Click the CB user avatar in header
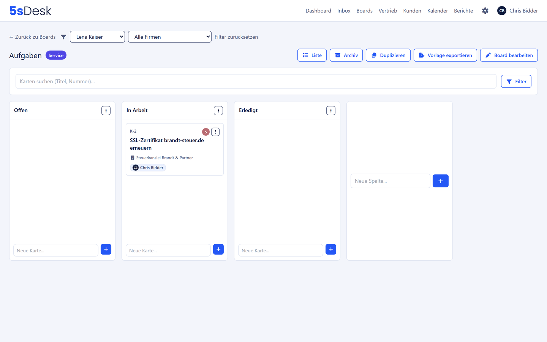This screenshot has height=342, width=547. coord(502,11)
